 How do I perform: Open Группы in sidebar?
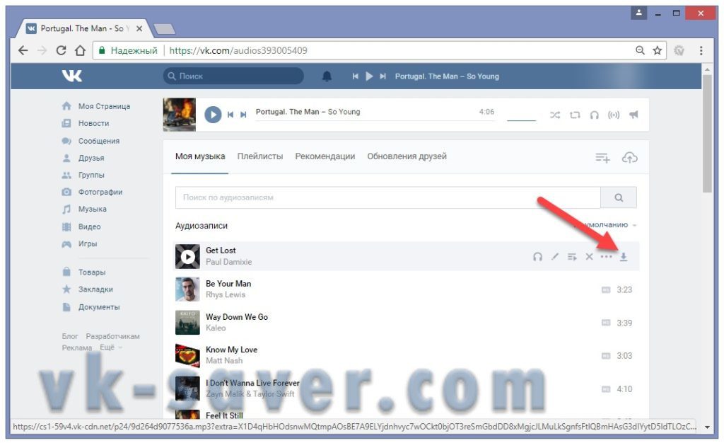tap(91, 175)
